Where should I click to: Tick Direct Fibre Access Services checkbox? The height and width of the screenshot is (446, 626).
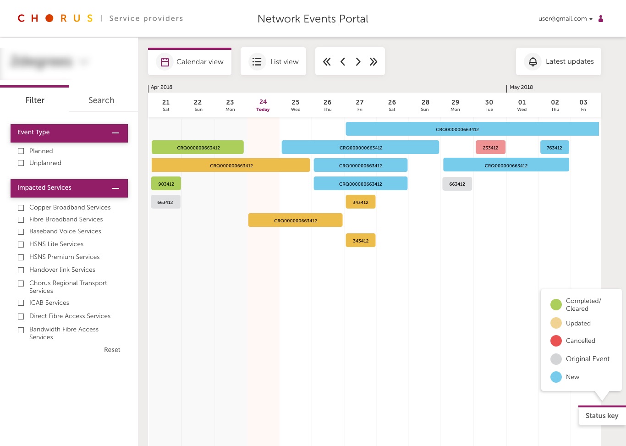[x=21, y=316]
